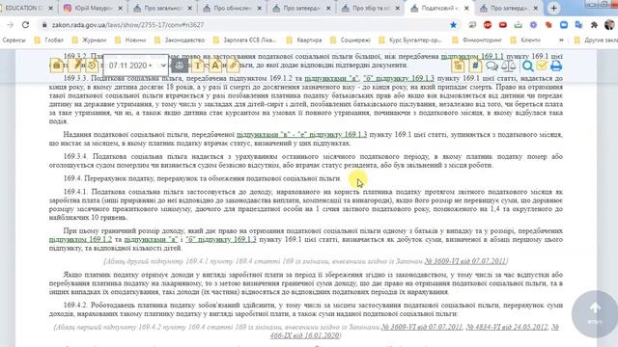Click the browser forward arrow

pos(10,25)
